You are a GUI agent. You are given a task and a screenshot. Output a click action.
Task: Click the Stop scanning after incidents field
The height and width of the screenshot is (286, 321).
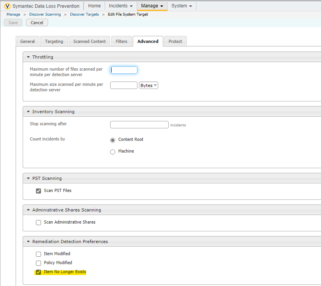coord(139,125)
